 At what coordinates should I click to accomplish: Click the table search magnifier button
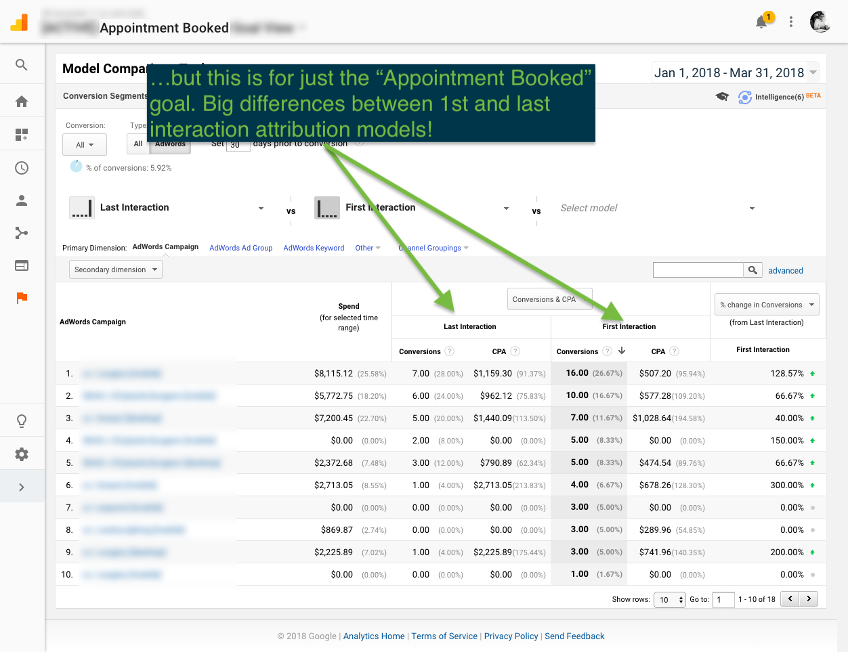pyautogui.click(x=752, y=270)
